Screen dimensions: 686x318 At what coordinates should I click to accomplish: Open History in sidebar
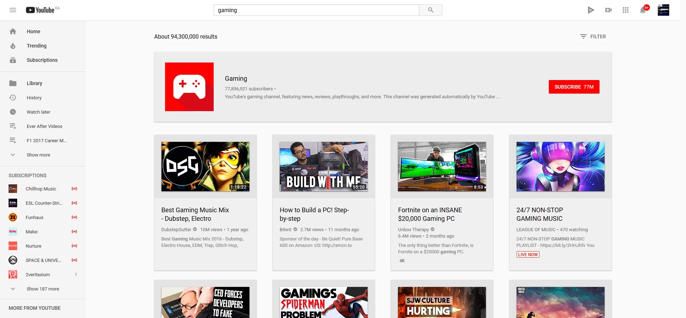pyautogui.click(x=43, y=98)
